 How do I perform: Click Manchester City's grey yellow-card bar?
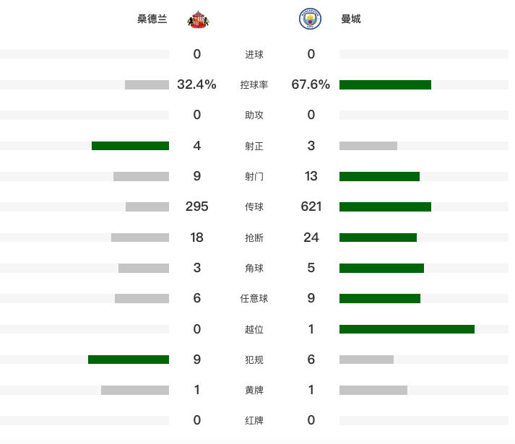coord(373,391)
